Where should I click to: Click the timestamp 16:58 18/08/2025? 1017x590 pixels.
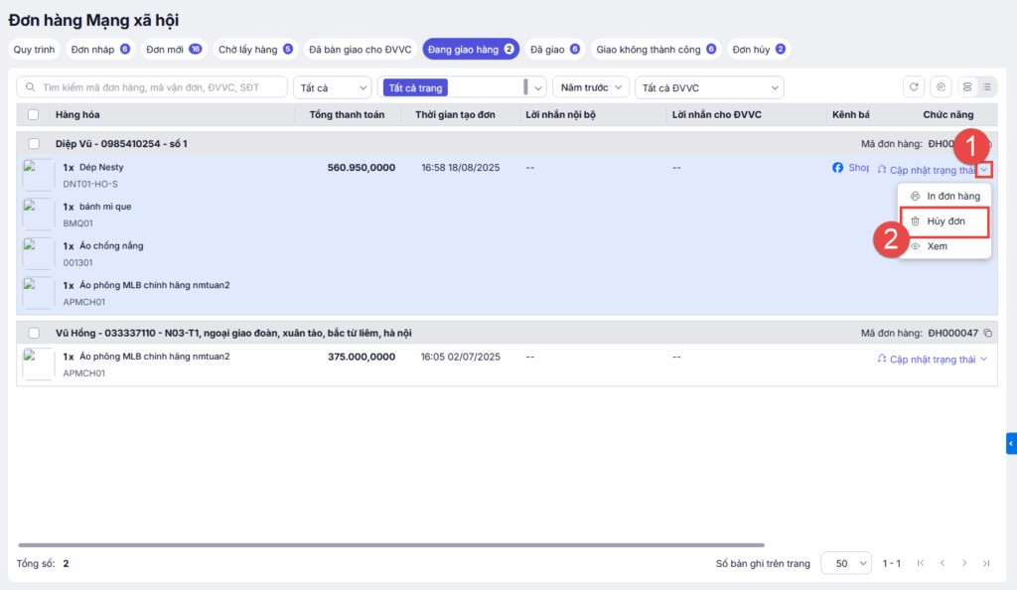pyautogui.click(x=461, y=167)
